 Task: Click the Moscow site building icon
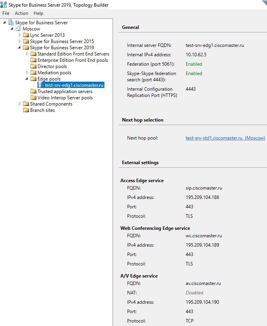(18, 29)
